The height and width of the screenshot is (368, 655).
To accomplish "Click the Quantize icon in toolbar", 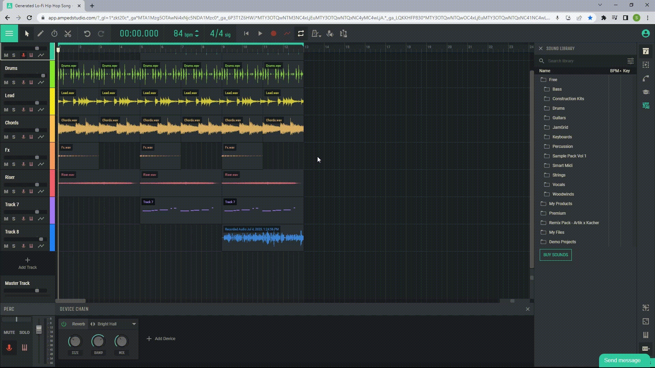I will pos(344,34).
